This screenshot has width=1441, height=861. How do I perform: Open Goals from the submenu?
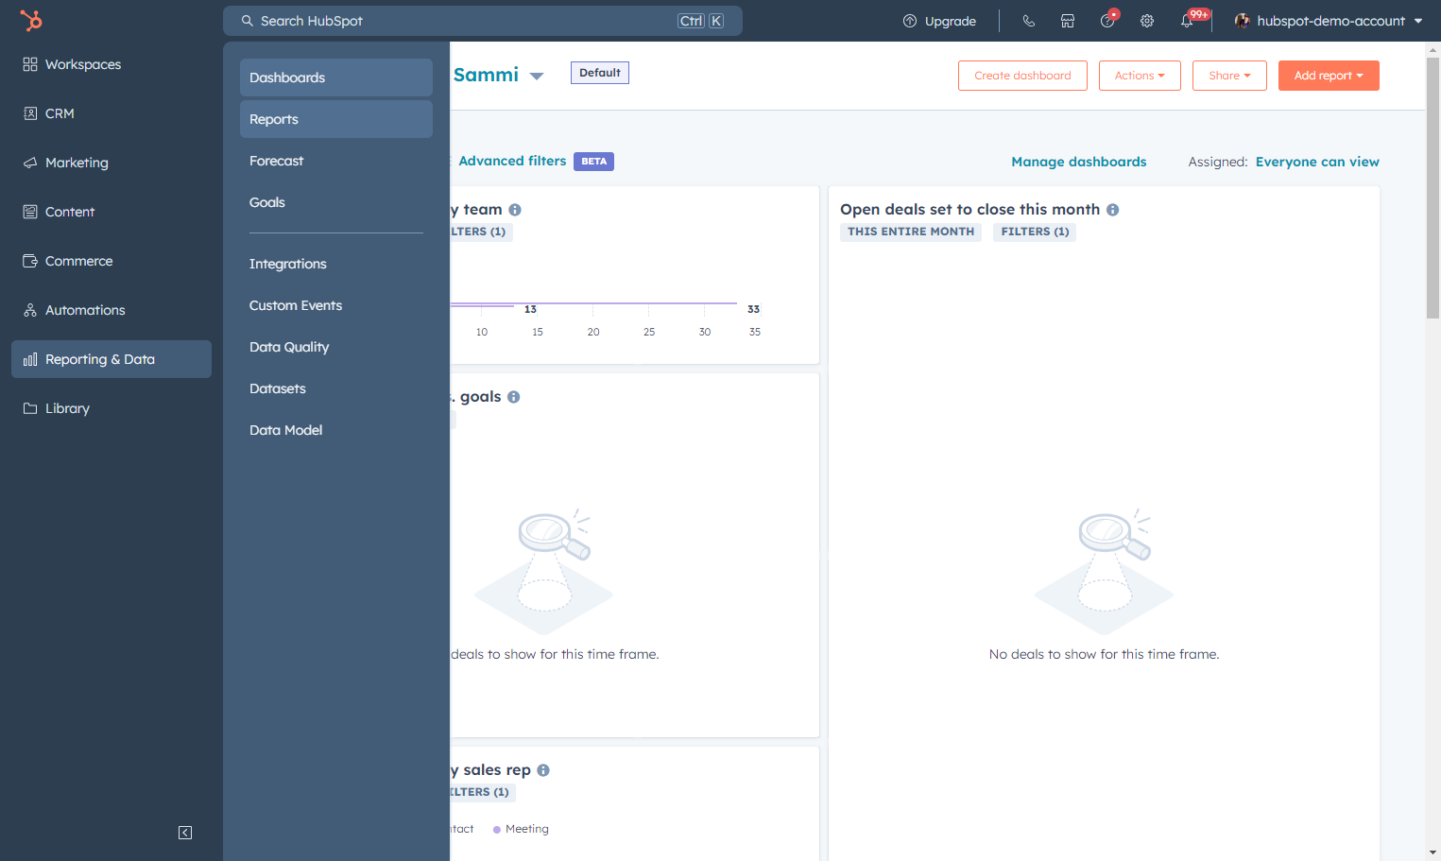pyautogui.click(x=336, y=202)
